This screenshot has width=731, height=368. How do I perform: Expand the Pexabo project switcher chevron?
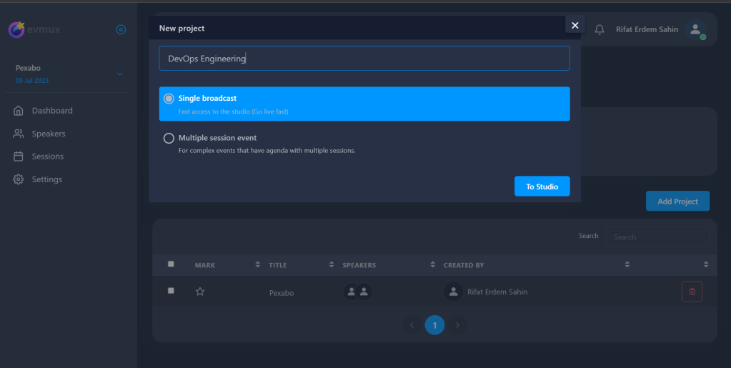point(120,74)
